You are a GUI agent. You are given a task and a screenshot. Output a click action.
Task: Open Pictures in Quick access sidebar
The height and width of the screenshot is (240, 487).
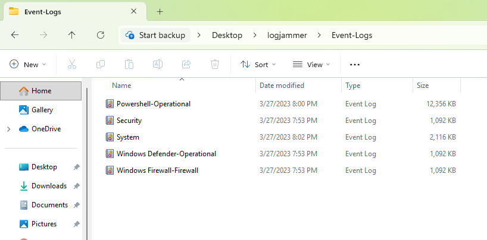44,224
